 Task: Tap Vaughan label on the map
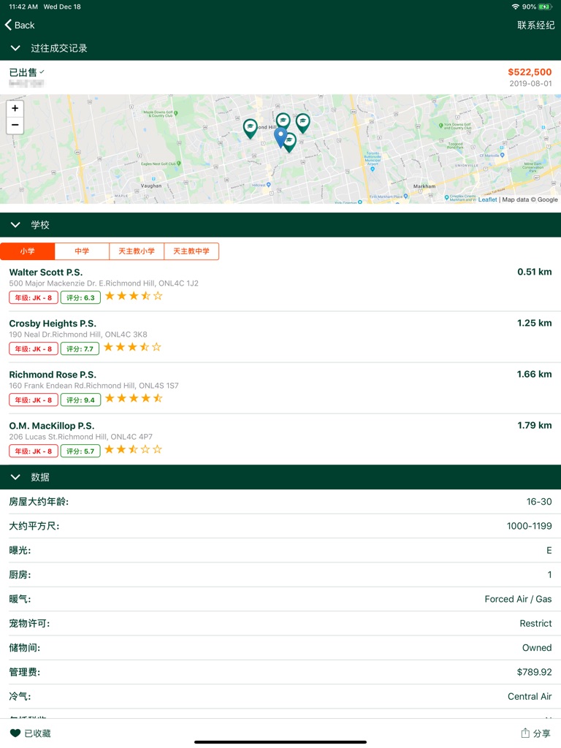coord(151,186)
